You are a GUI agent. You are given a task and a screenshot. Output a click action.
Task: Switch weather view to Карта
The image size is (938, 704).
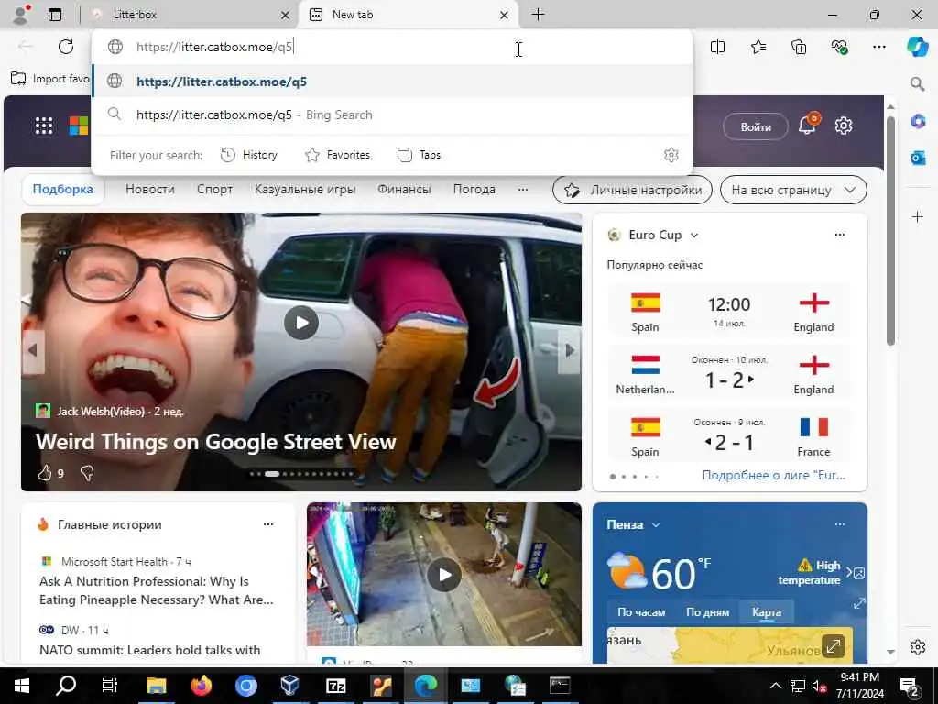coord(767,611)
